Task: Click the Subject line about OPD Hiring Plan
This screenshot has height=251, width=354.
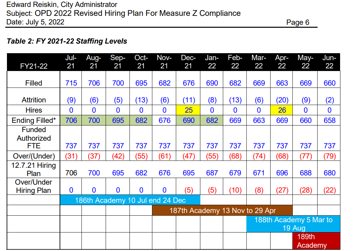Action: click(x=123, y=14)
